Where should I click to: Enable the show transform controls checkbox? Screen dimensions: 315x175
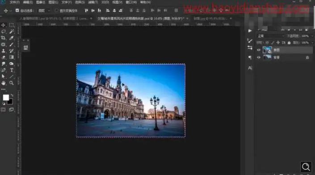point(56,10)
